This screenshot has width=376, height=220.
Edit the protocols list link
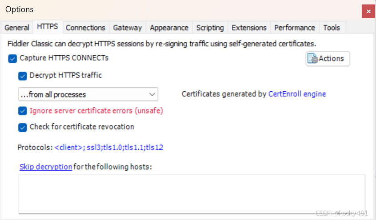109,147
